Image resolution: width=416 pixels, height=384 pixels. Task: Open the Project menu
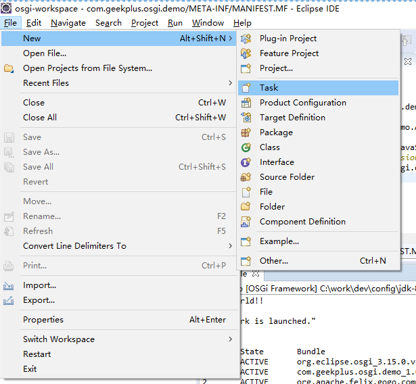pos(145,23)
